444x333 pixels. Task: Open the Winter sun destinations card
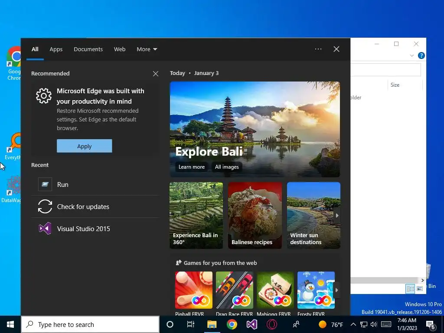point(313,215)
